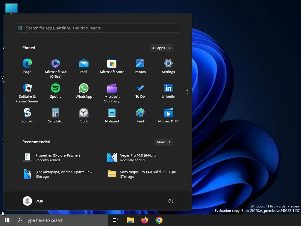
Task: Open Calculator
Action: (x=56, y=116)
